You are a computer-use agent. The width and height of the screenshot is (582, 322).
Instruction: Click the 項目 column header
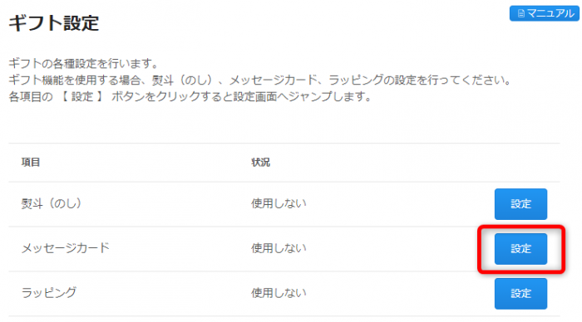click(31, 163)
